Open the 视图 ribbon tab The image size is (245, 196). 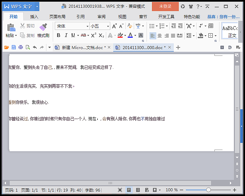tap(122, 16)
